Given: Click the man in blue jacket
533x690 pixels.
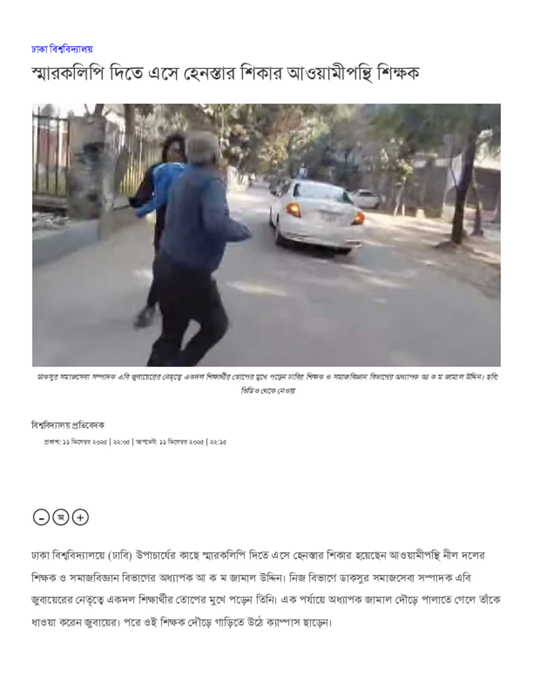Looking at the screenshot, I should click(198, 247).
